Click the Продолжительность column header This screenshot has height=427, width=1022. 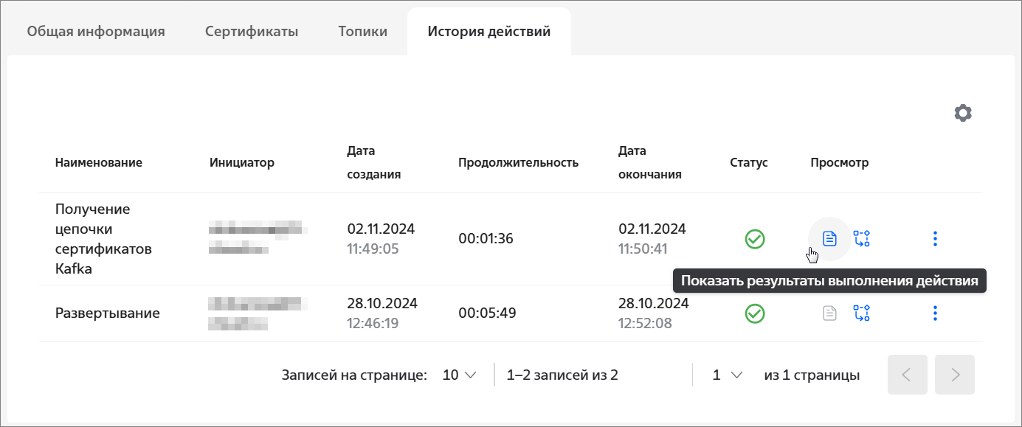[x=518, y=162]
